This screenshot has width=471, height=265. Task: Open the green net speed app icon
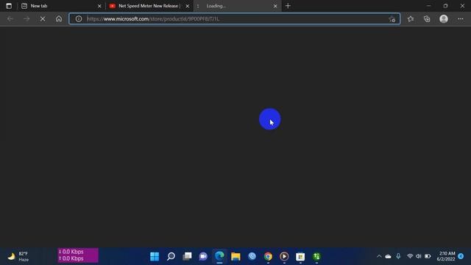316,256
